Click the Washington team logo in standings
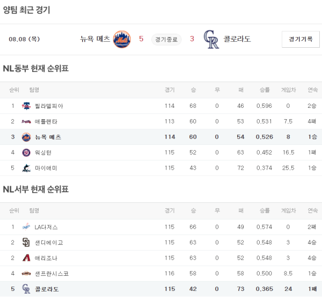This screenshot has height=300, width=322. pos(26,152)
